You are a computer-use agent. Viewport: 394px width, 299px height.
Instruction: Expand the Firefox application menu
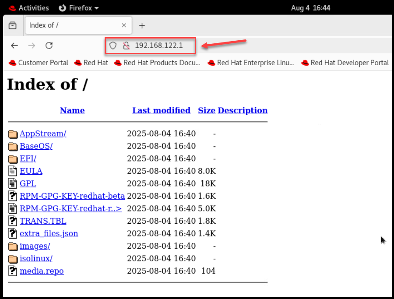[79, 8]
